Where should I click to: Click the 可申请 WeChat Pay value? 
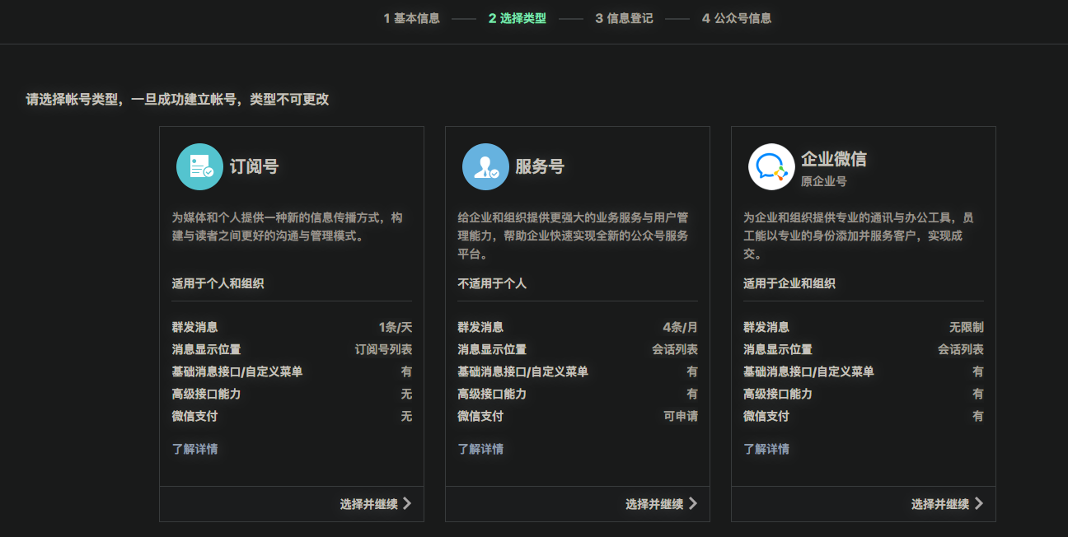point(681,416)
